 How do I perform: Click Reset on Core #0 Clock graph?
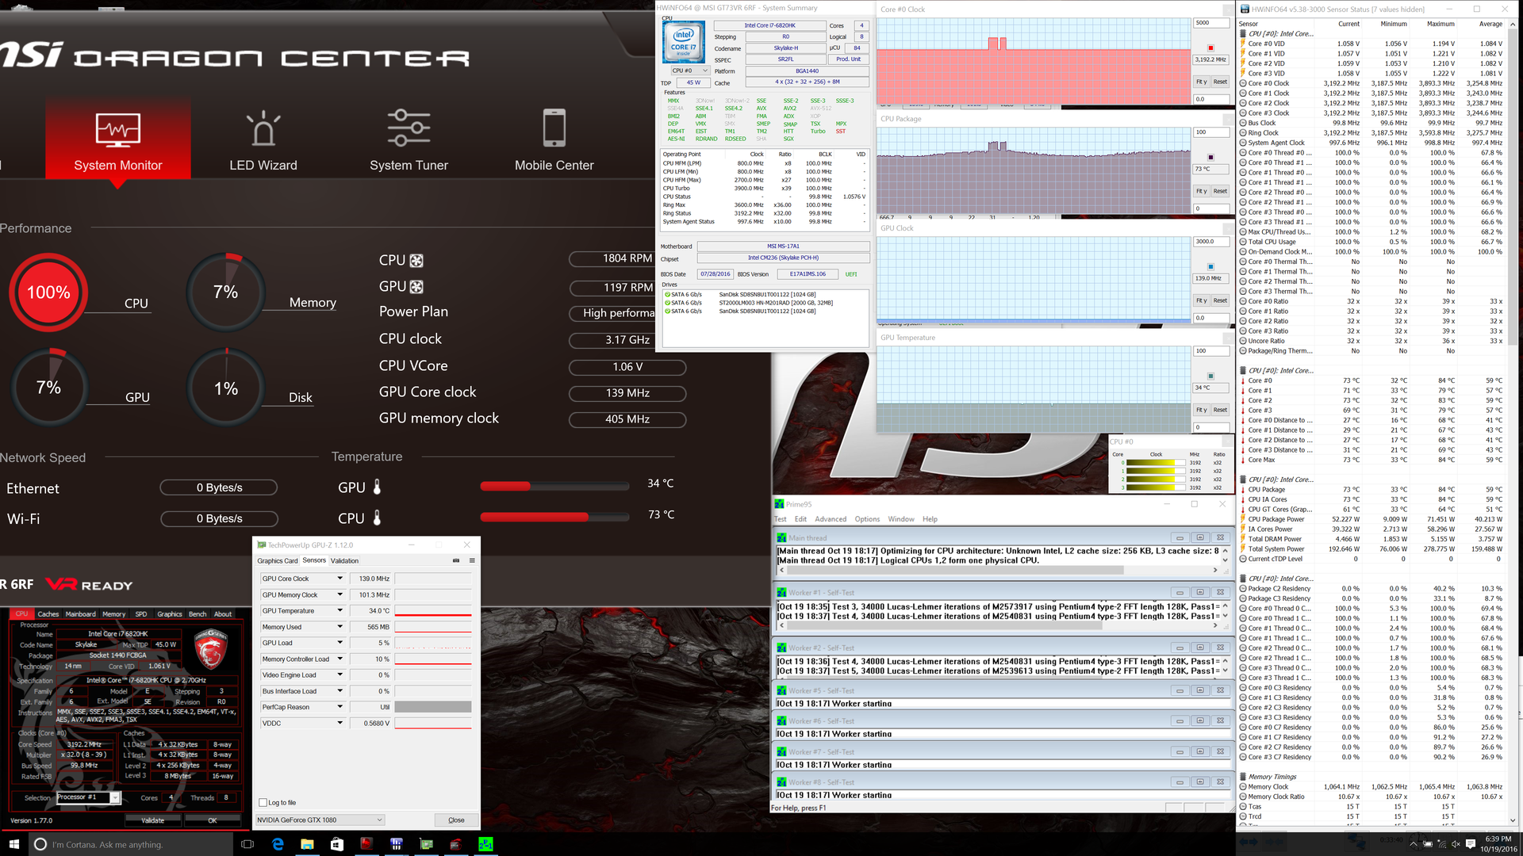pyautogui.click(x=1220, y=82)
